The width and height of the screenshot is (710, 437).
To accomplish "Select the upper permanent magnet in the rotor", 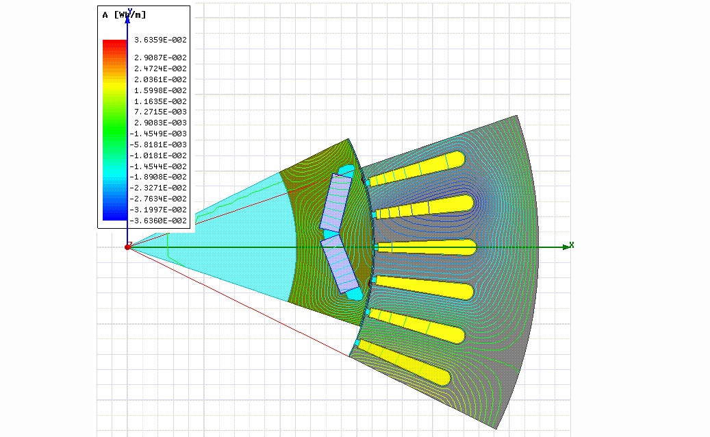I will [335, 203].
